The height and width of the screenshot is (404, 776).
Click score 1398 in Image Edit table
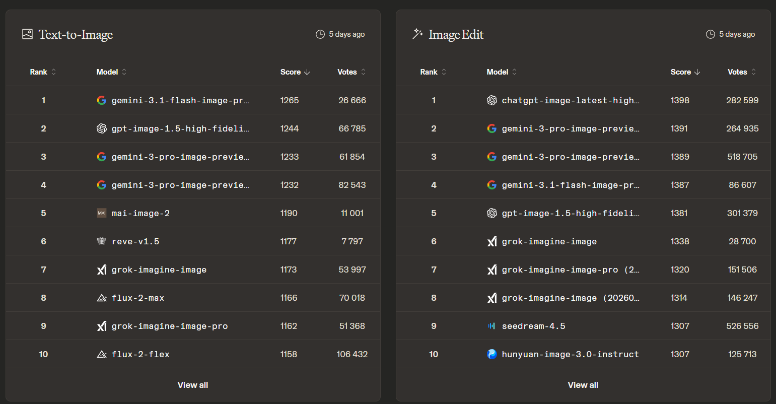[x=680, y=100]
